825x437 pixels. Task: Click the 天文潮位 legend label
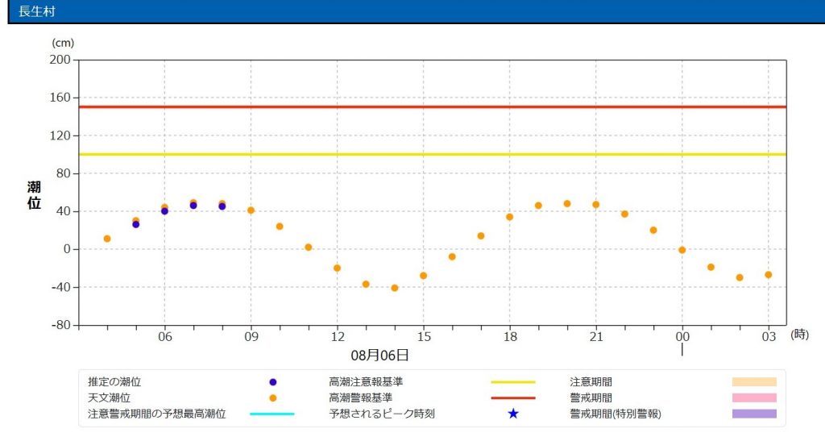pyautogui.click(x=109, y=397)
